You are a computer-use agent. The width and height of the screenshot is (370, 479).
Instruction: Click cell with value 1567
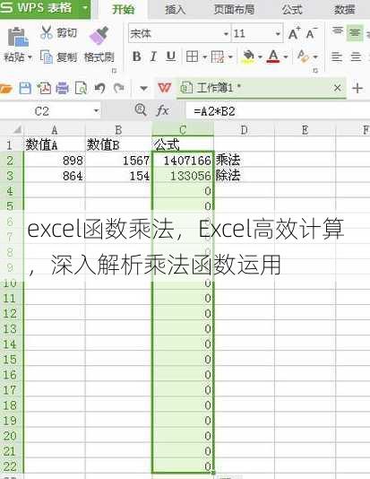(118, 160)
